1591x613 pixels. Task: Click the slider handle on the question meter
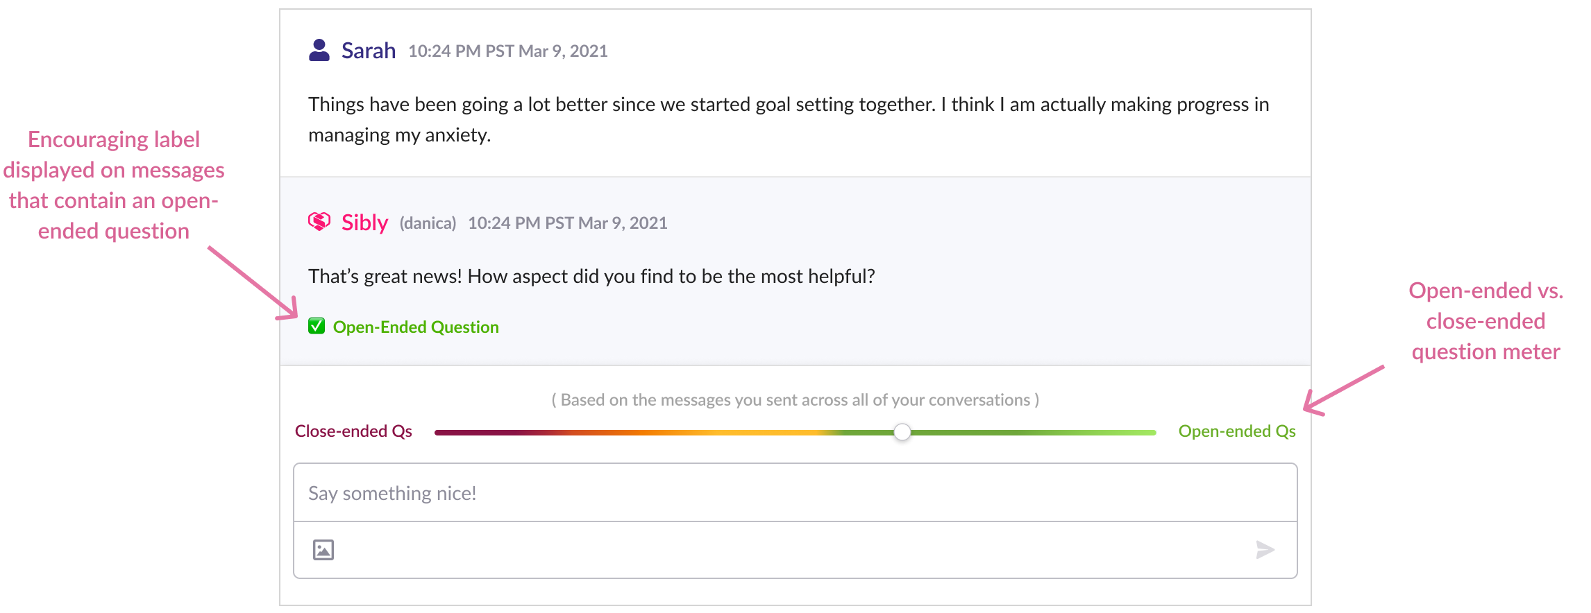click(x=902, y=432)
